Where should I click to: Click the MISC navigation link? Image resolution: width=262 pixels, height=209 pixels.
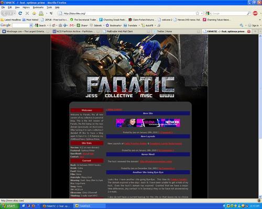[x=146, y=96]
